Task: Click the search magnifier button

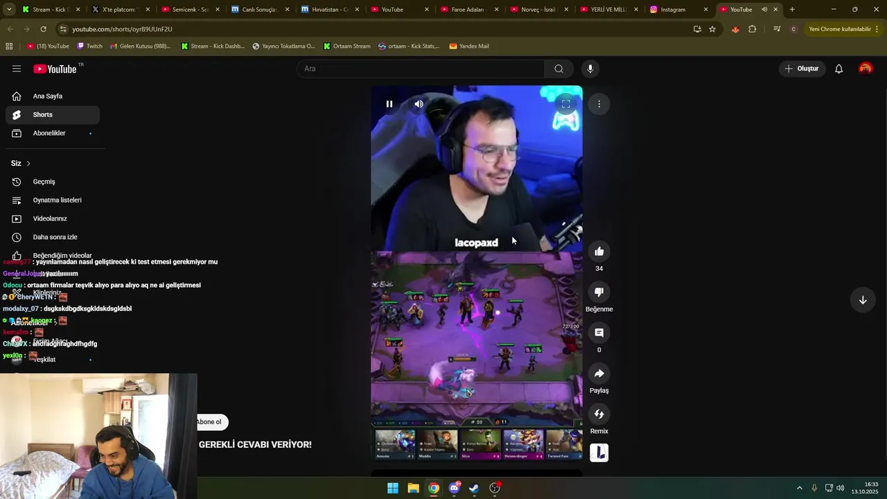Action: [x=559, y=69]
